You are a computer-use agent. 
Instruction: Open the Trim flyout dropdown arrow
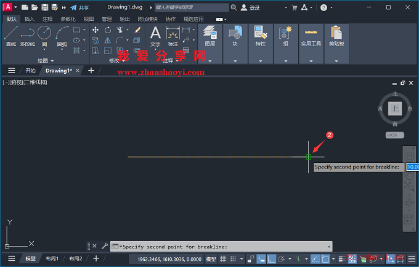(128, 30)
